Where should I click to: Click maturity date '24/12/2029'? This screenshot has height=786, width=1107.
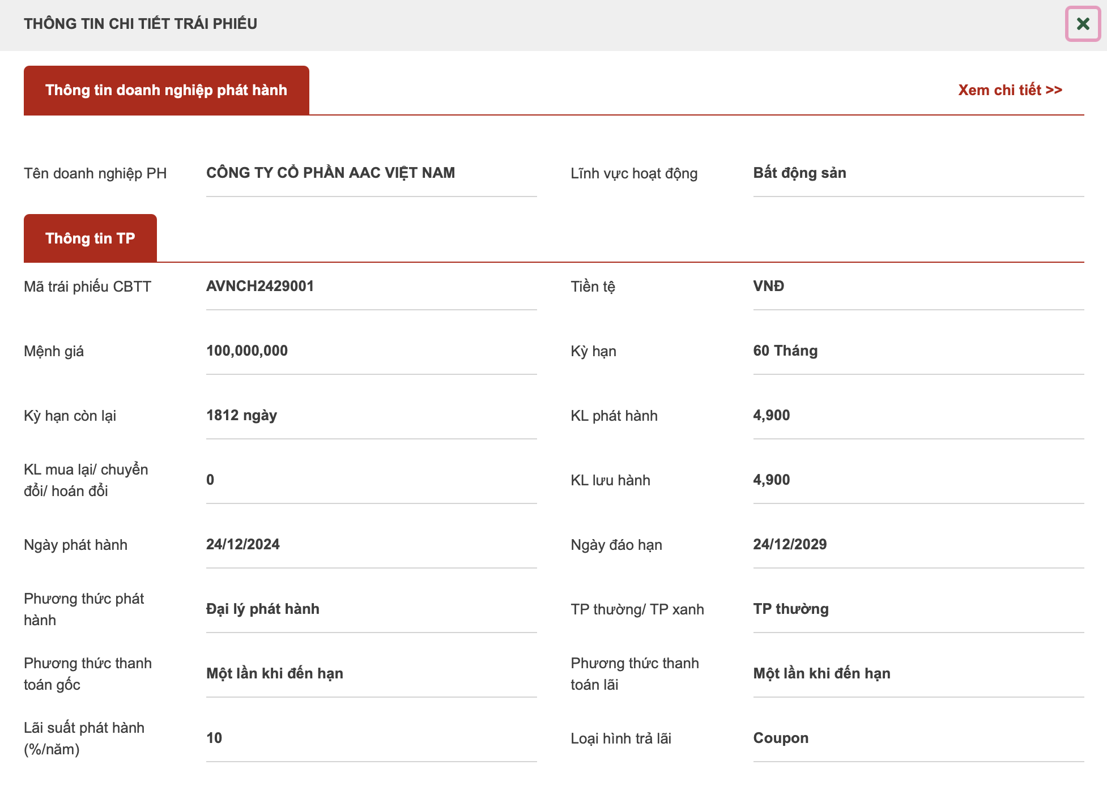point(790,544)
